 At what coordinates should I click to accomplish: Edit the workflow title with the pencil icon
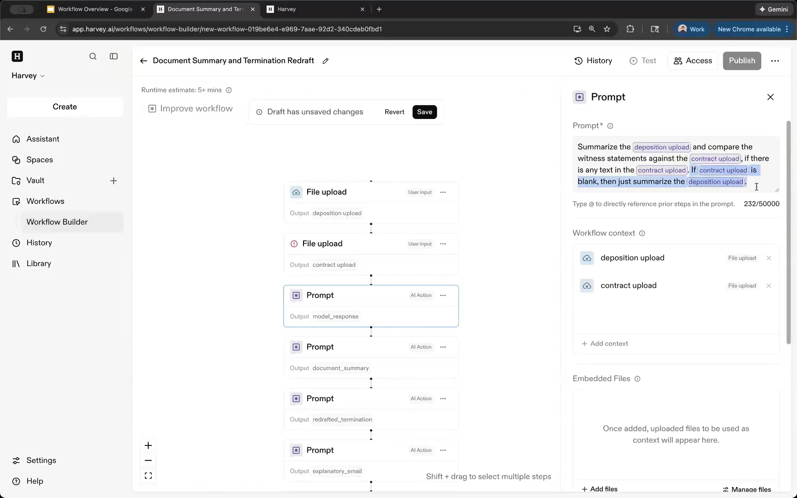tap(326, 60)
